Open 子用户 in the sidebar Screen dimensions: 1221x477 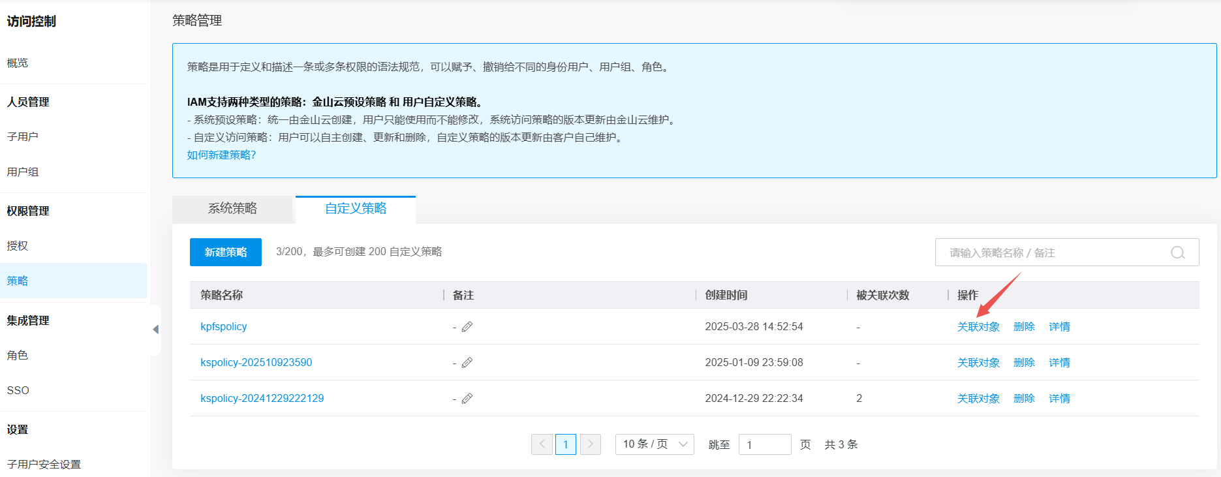(23, 137)
